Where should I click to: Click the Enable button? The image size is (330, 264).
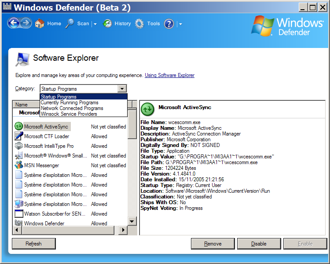(305, 244)
